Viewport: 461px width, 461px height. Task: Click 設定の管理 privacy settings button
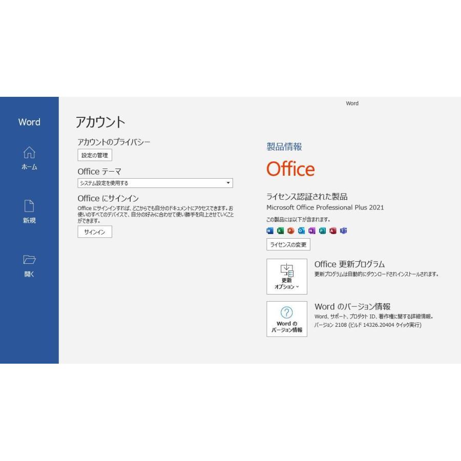point(95,155)
